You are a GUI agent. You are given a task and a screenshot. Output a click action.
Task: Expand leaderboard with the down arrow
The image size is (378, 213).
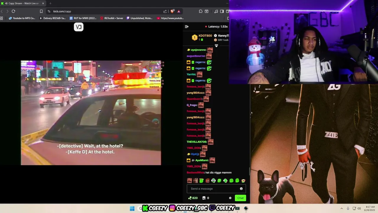(216, 46)
